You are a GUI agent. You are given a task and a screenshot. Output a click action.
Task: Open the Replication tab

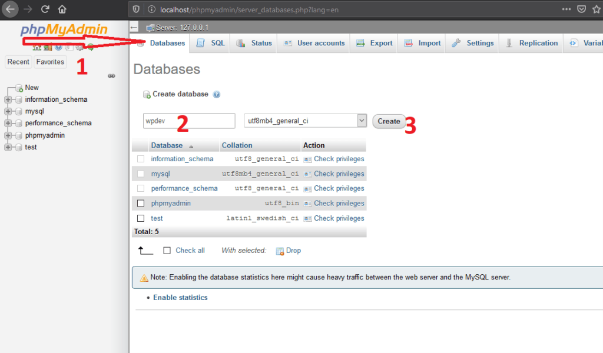pos(532,43)
